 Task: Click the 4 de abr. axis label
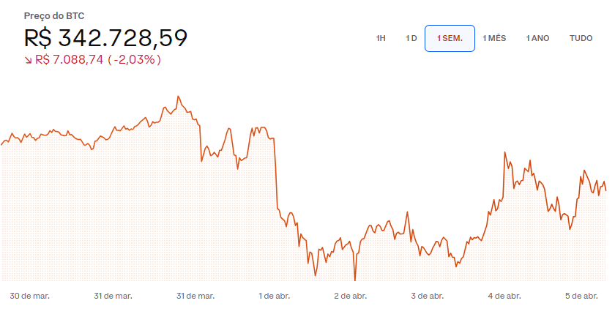(x=504, y=296)
